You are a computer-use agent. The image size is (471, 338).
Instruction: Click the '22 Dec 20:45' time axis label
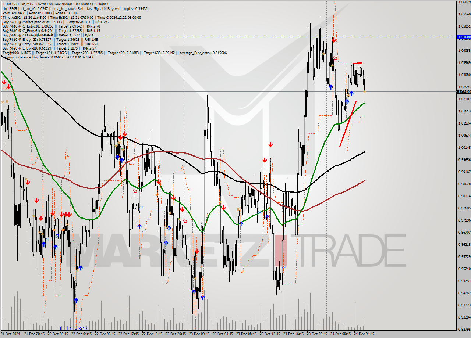coord(176,334)
